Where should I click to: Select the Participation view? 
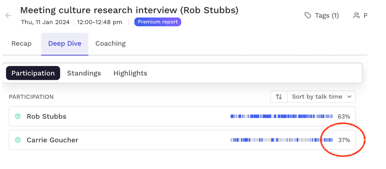click(33, 73)
